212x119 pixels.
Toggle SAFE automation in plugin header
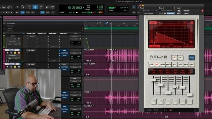(179, 13)
